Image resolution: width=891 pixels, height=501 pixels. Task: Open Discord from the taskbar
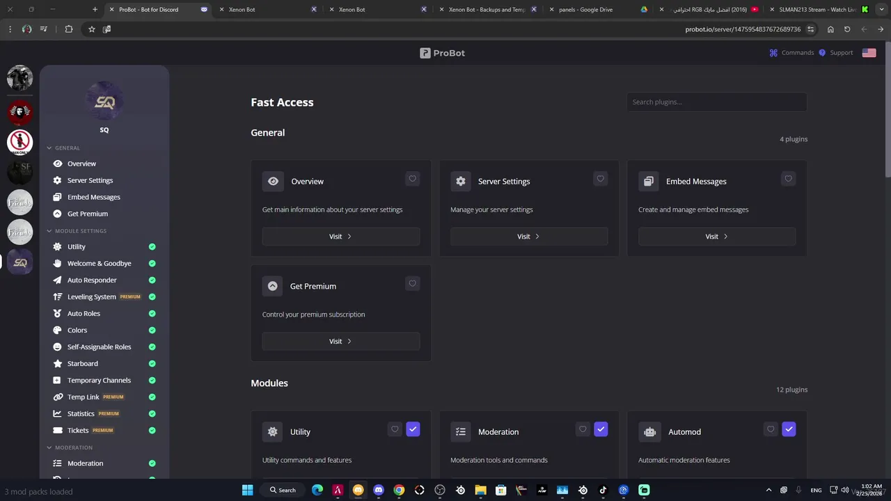point(378,490)
